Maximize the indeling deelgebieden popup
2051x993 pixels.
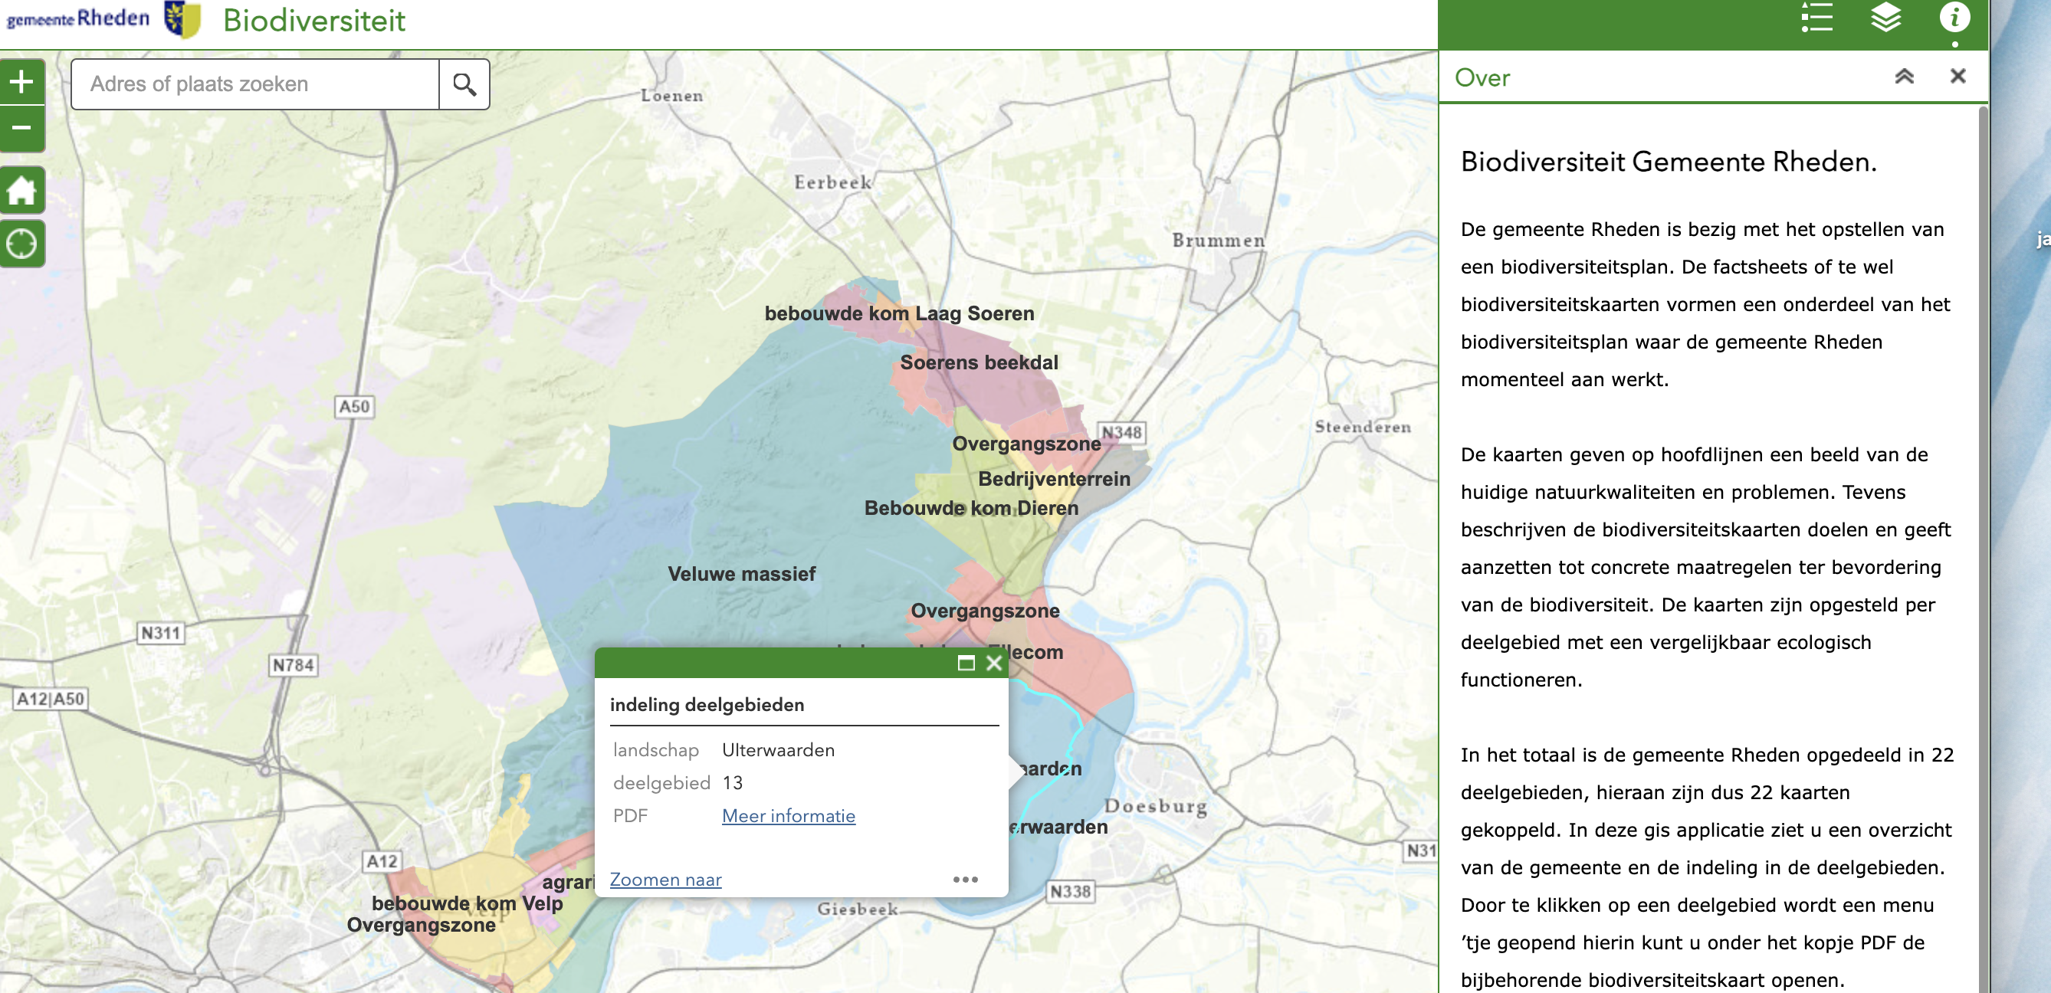tap(966, 663)
